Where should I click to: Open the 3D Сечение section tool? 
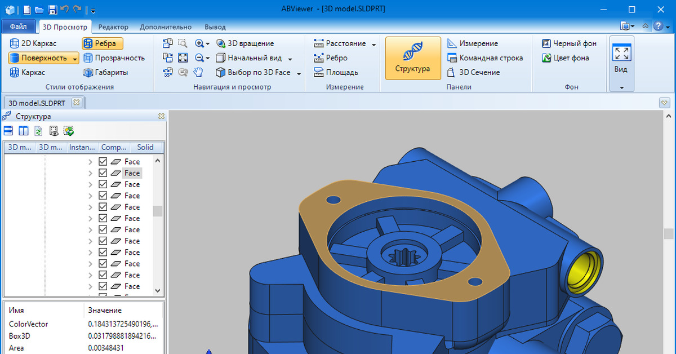pyautogui.click(x=473, y=72)
